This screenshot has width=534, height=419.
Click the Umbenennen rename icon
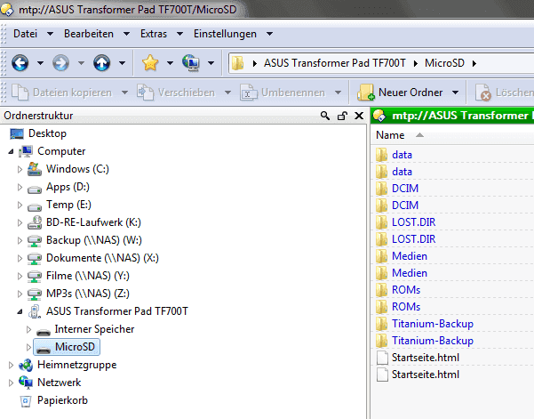pyautogui.click(x=249, y=93)
